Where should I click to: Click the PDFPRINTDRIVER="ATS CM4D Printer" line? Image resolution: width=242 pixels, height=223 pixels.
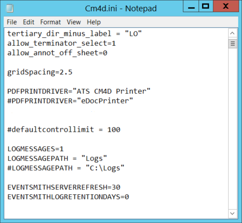[x=79, y=91]
